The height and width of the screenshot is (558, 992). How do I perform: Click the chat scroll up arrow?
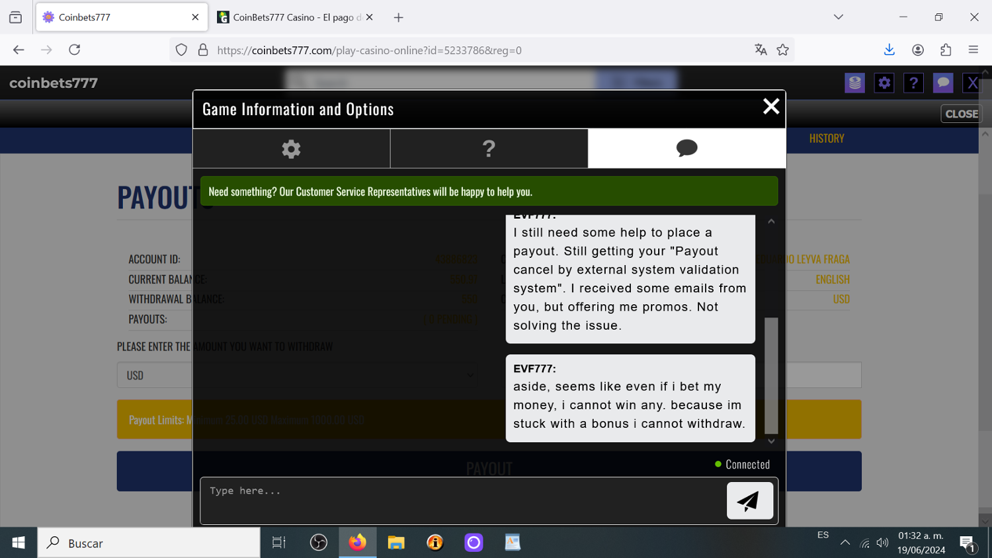[x=771, y=221]
